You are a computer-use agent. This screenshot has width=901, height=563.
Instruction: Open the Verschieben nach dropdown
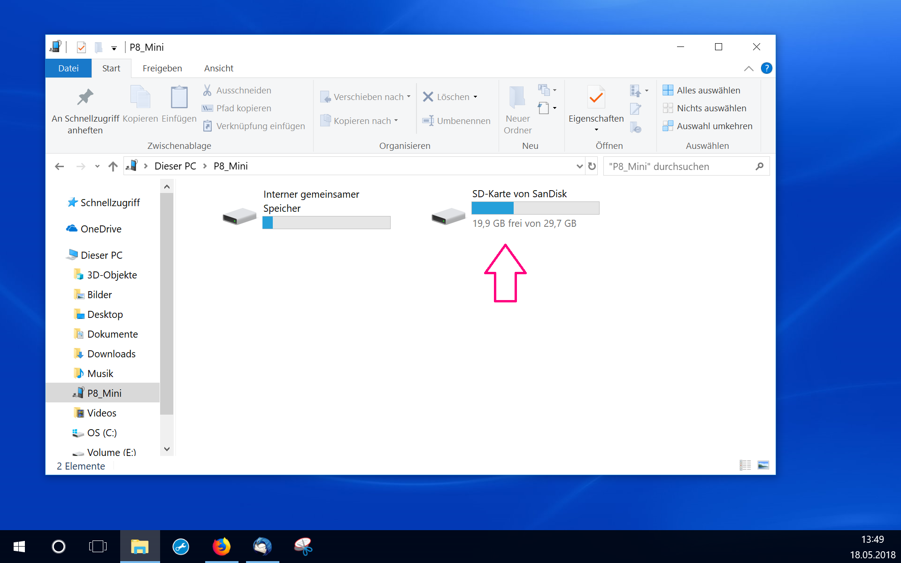(x=366, y=97)
